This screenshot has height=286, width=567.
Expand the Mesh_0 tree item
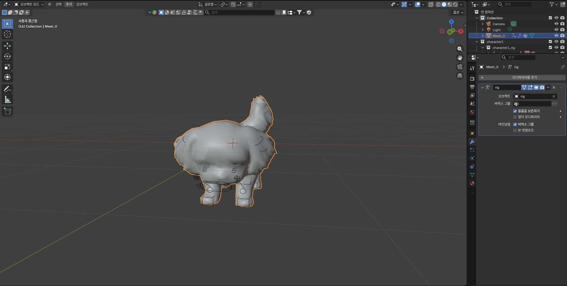tap(483, 36)
